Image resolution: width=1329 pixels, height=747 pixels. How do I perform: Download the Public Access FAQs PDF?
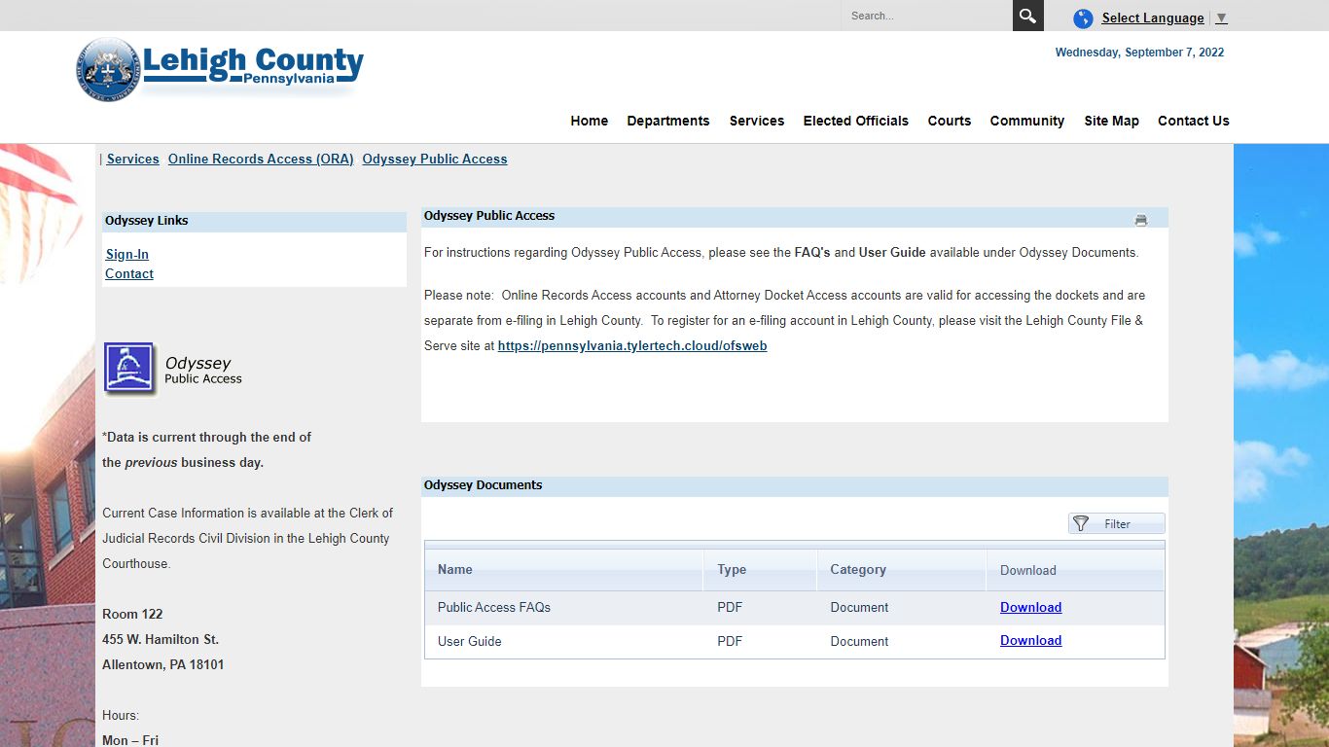1030,607
